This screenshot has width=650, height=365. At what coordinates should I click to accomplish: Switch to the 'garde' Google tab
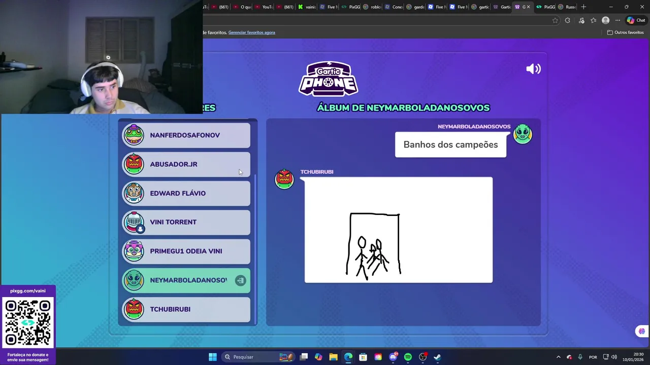415,7
